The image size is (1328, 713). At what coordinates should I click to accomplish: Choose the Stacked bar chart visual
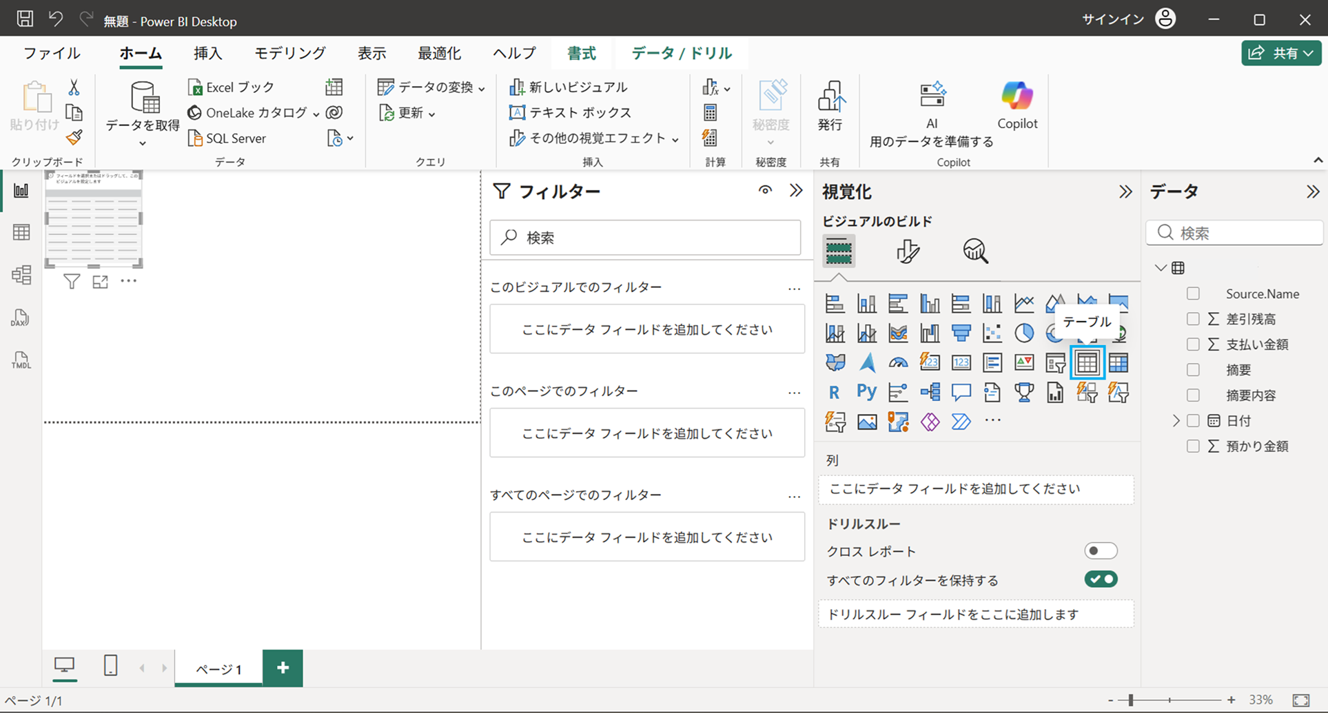pos(835,302)
